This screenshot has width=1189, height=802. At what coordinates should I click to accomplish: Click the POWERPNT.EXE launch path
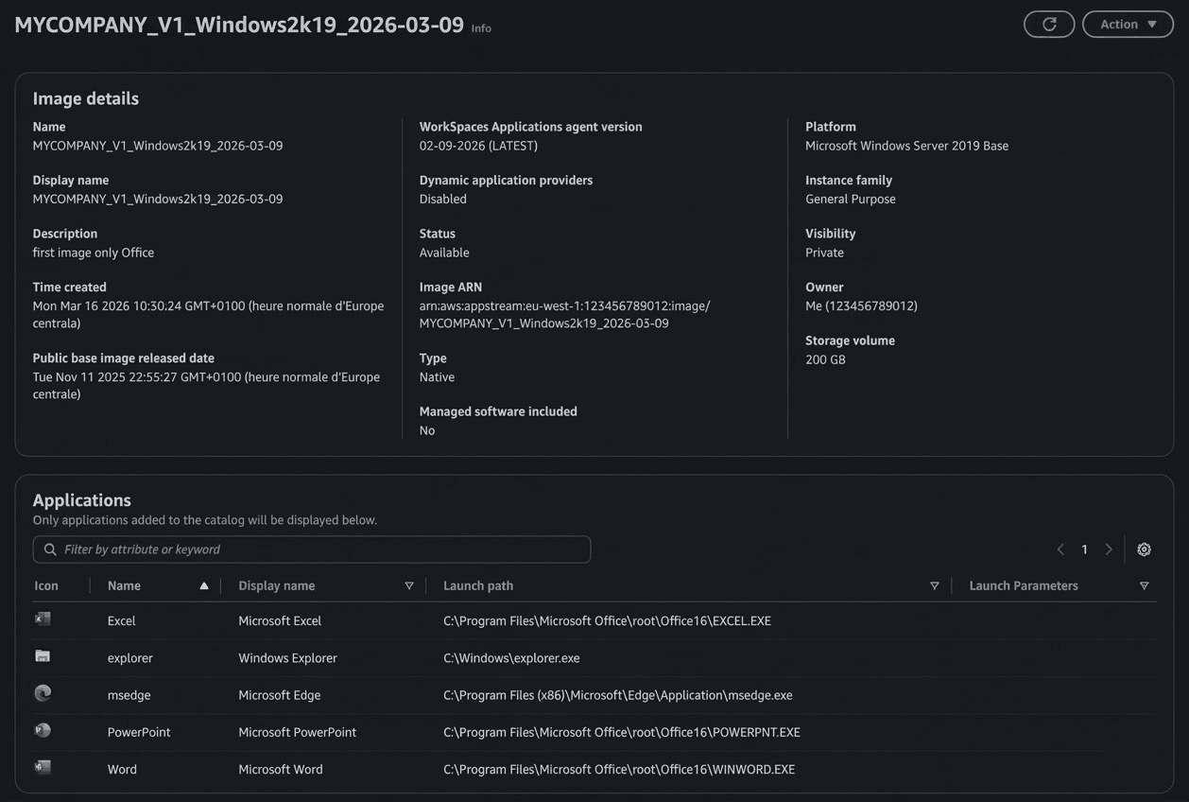(x=622, y=732)
